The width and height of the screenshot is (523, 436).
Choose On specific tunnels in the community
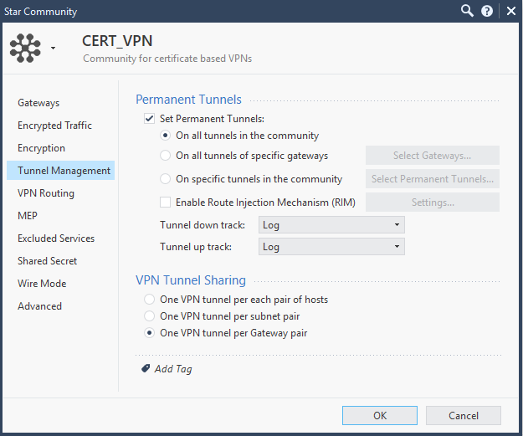tap(166, 178)
